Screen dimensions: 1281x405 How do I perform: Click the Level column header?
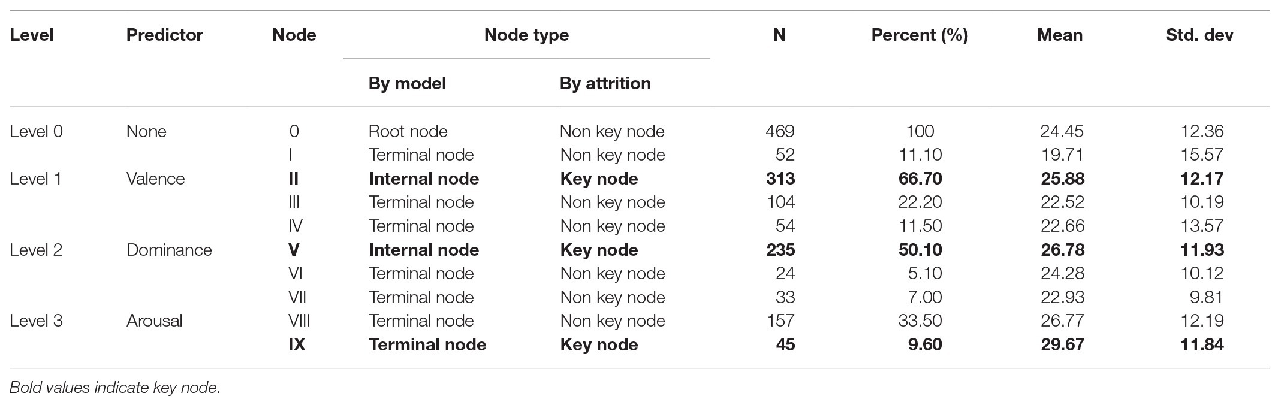pyautogui.click(x=32, y=35)
